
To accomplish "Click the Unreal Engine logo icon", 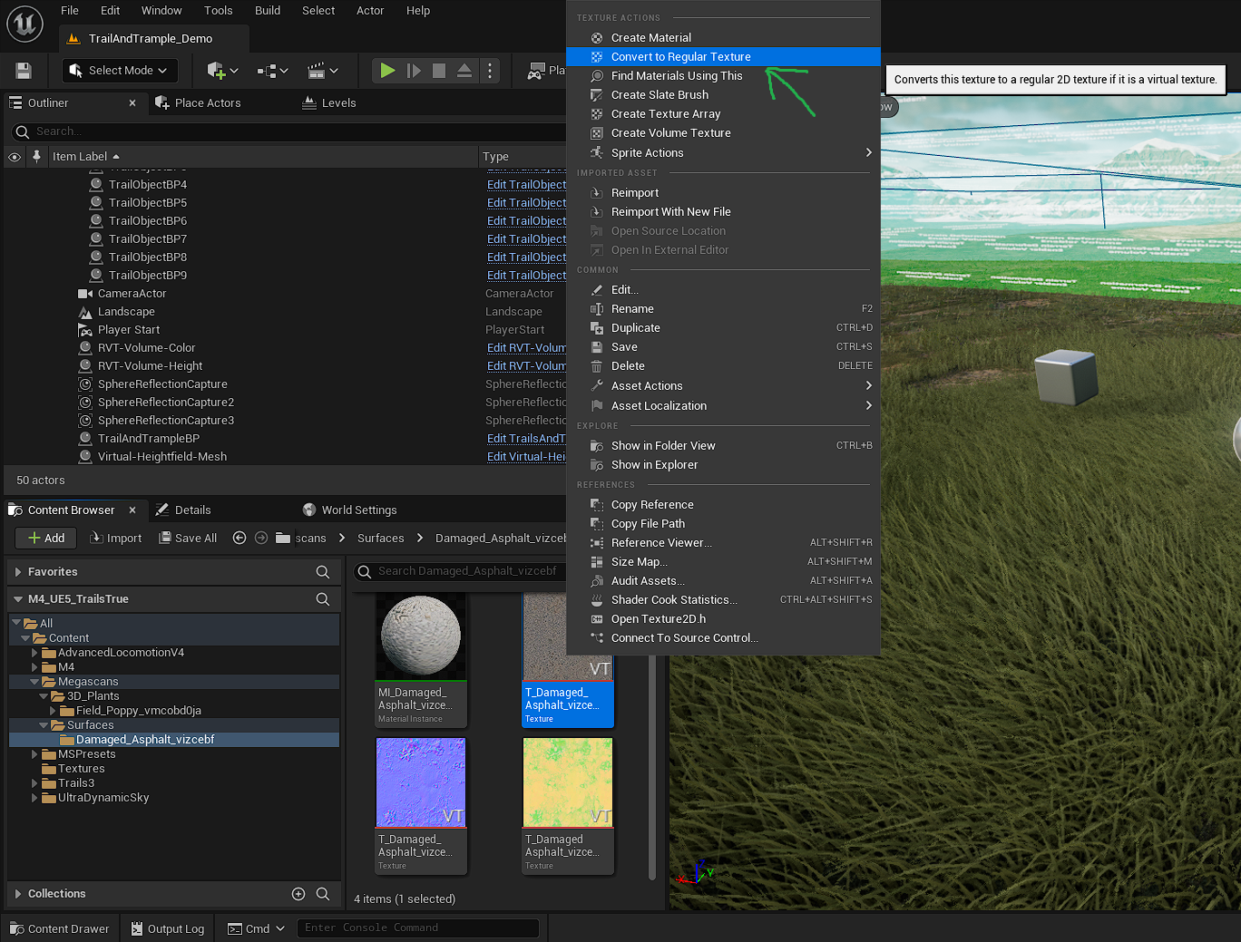I will 25,24.
